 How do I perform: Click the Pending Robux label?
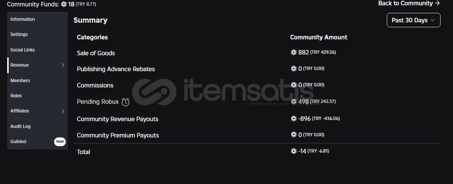[98, 101]
